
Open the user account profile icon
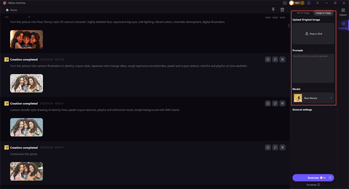309,3
